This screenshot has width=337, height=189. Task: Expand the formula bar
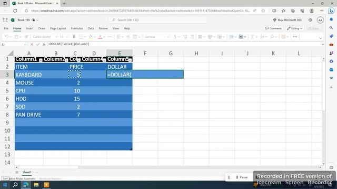pyautogui.click(x=323, y=44)
